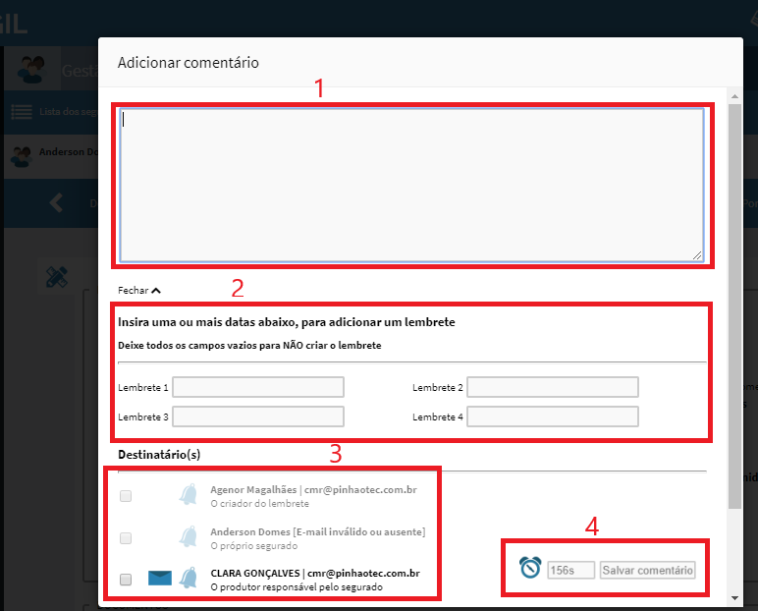Click the Lembrete 4 date field
This screenshot has height=611, width=758.
[x=553, y=417]
